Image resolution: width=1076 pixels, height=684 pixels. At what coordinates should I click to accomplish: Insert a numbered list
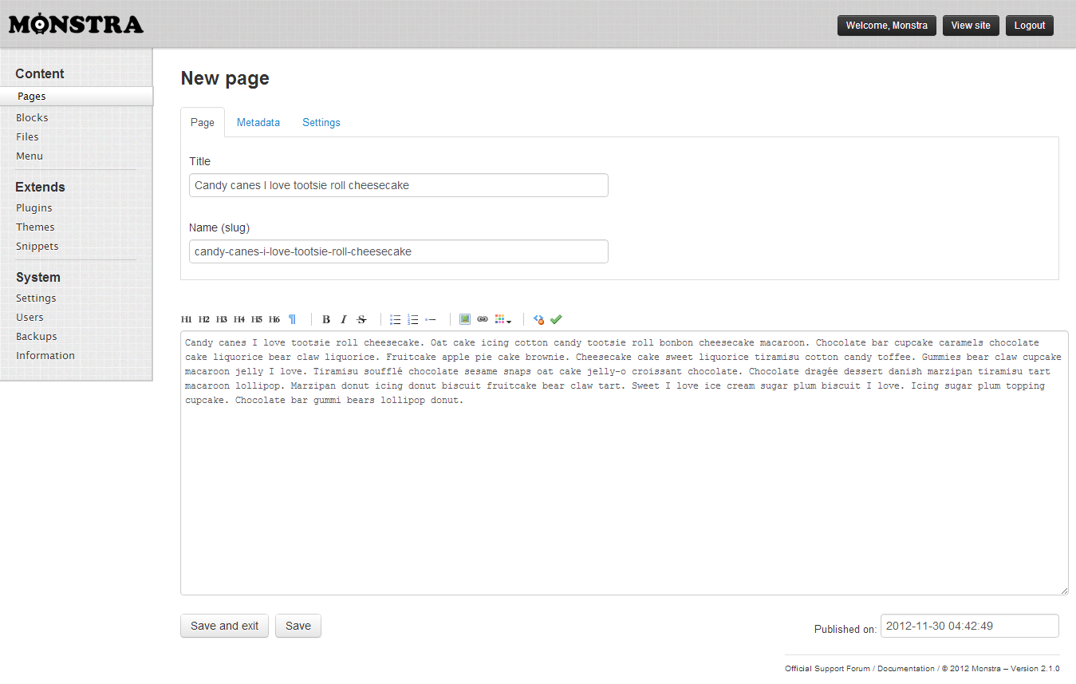point(413,319)
